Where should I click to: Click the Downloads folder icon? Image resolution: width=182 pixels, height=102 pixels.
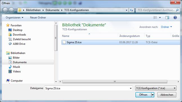click(x=10, y=35)
